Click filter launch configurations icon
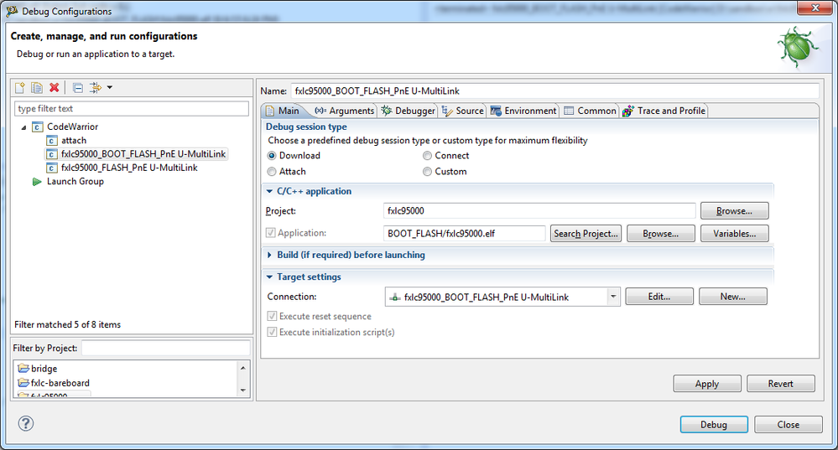838x450 pixels. pyautogui.click(x=95, y=87)
